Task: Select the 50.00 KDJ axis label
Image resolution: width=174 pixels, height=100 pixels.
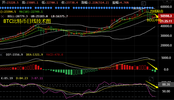Action: click(x=166, y=91)
